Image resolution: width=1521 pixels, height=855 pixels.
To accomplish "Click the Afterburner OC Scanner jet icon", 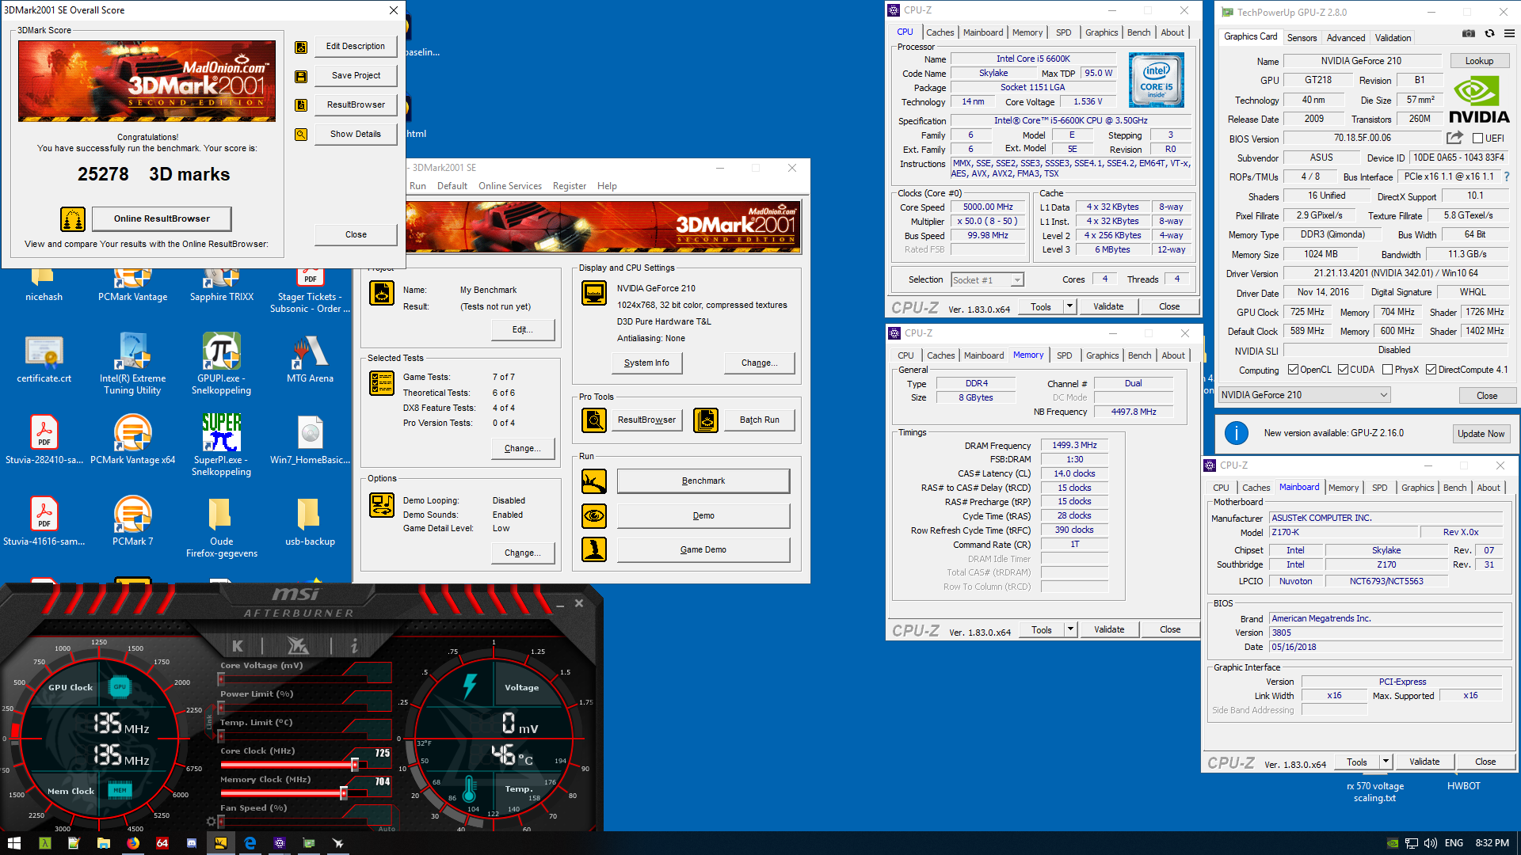I will (298, 646).
